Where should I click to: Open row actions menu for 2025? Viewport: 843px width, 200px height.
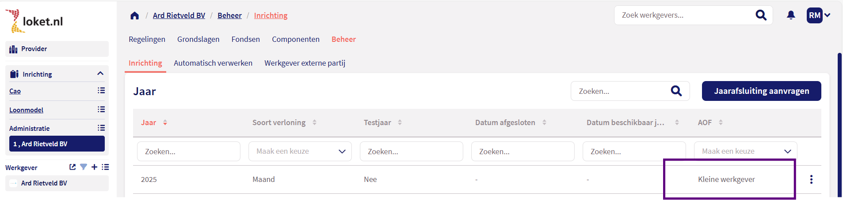pos(811,179)
